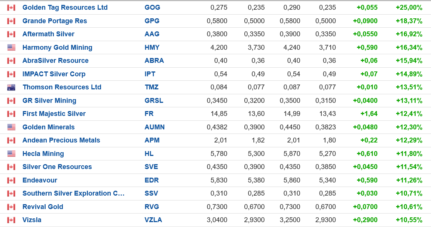Open the Harmony Gold Mining link
This screenshot has width=431, height=227.
coord(57,47)
